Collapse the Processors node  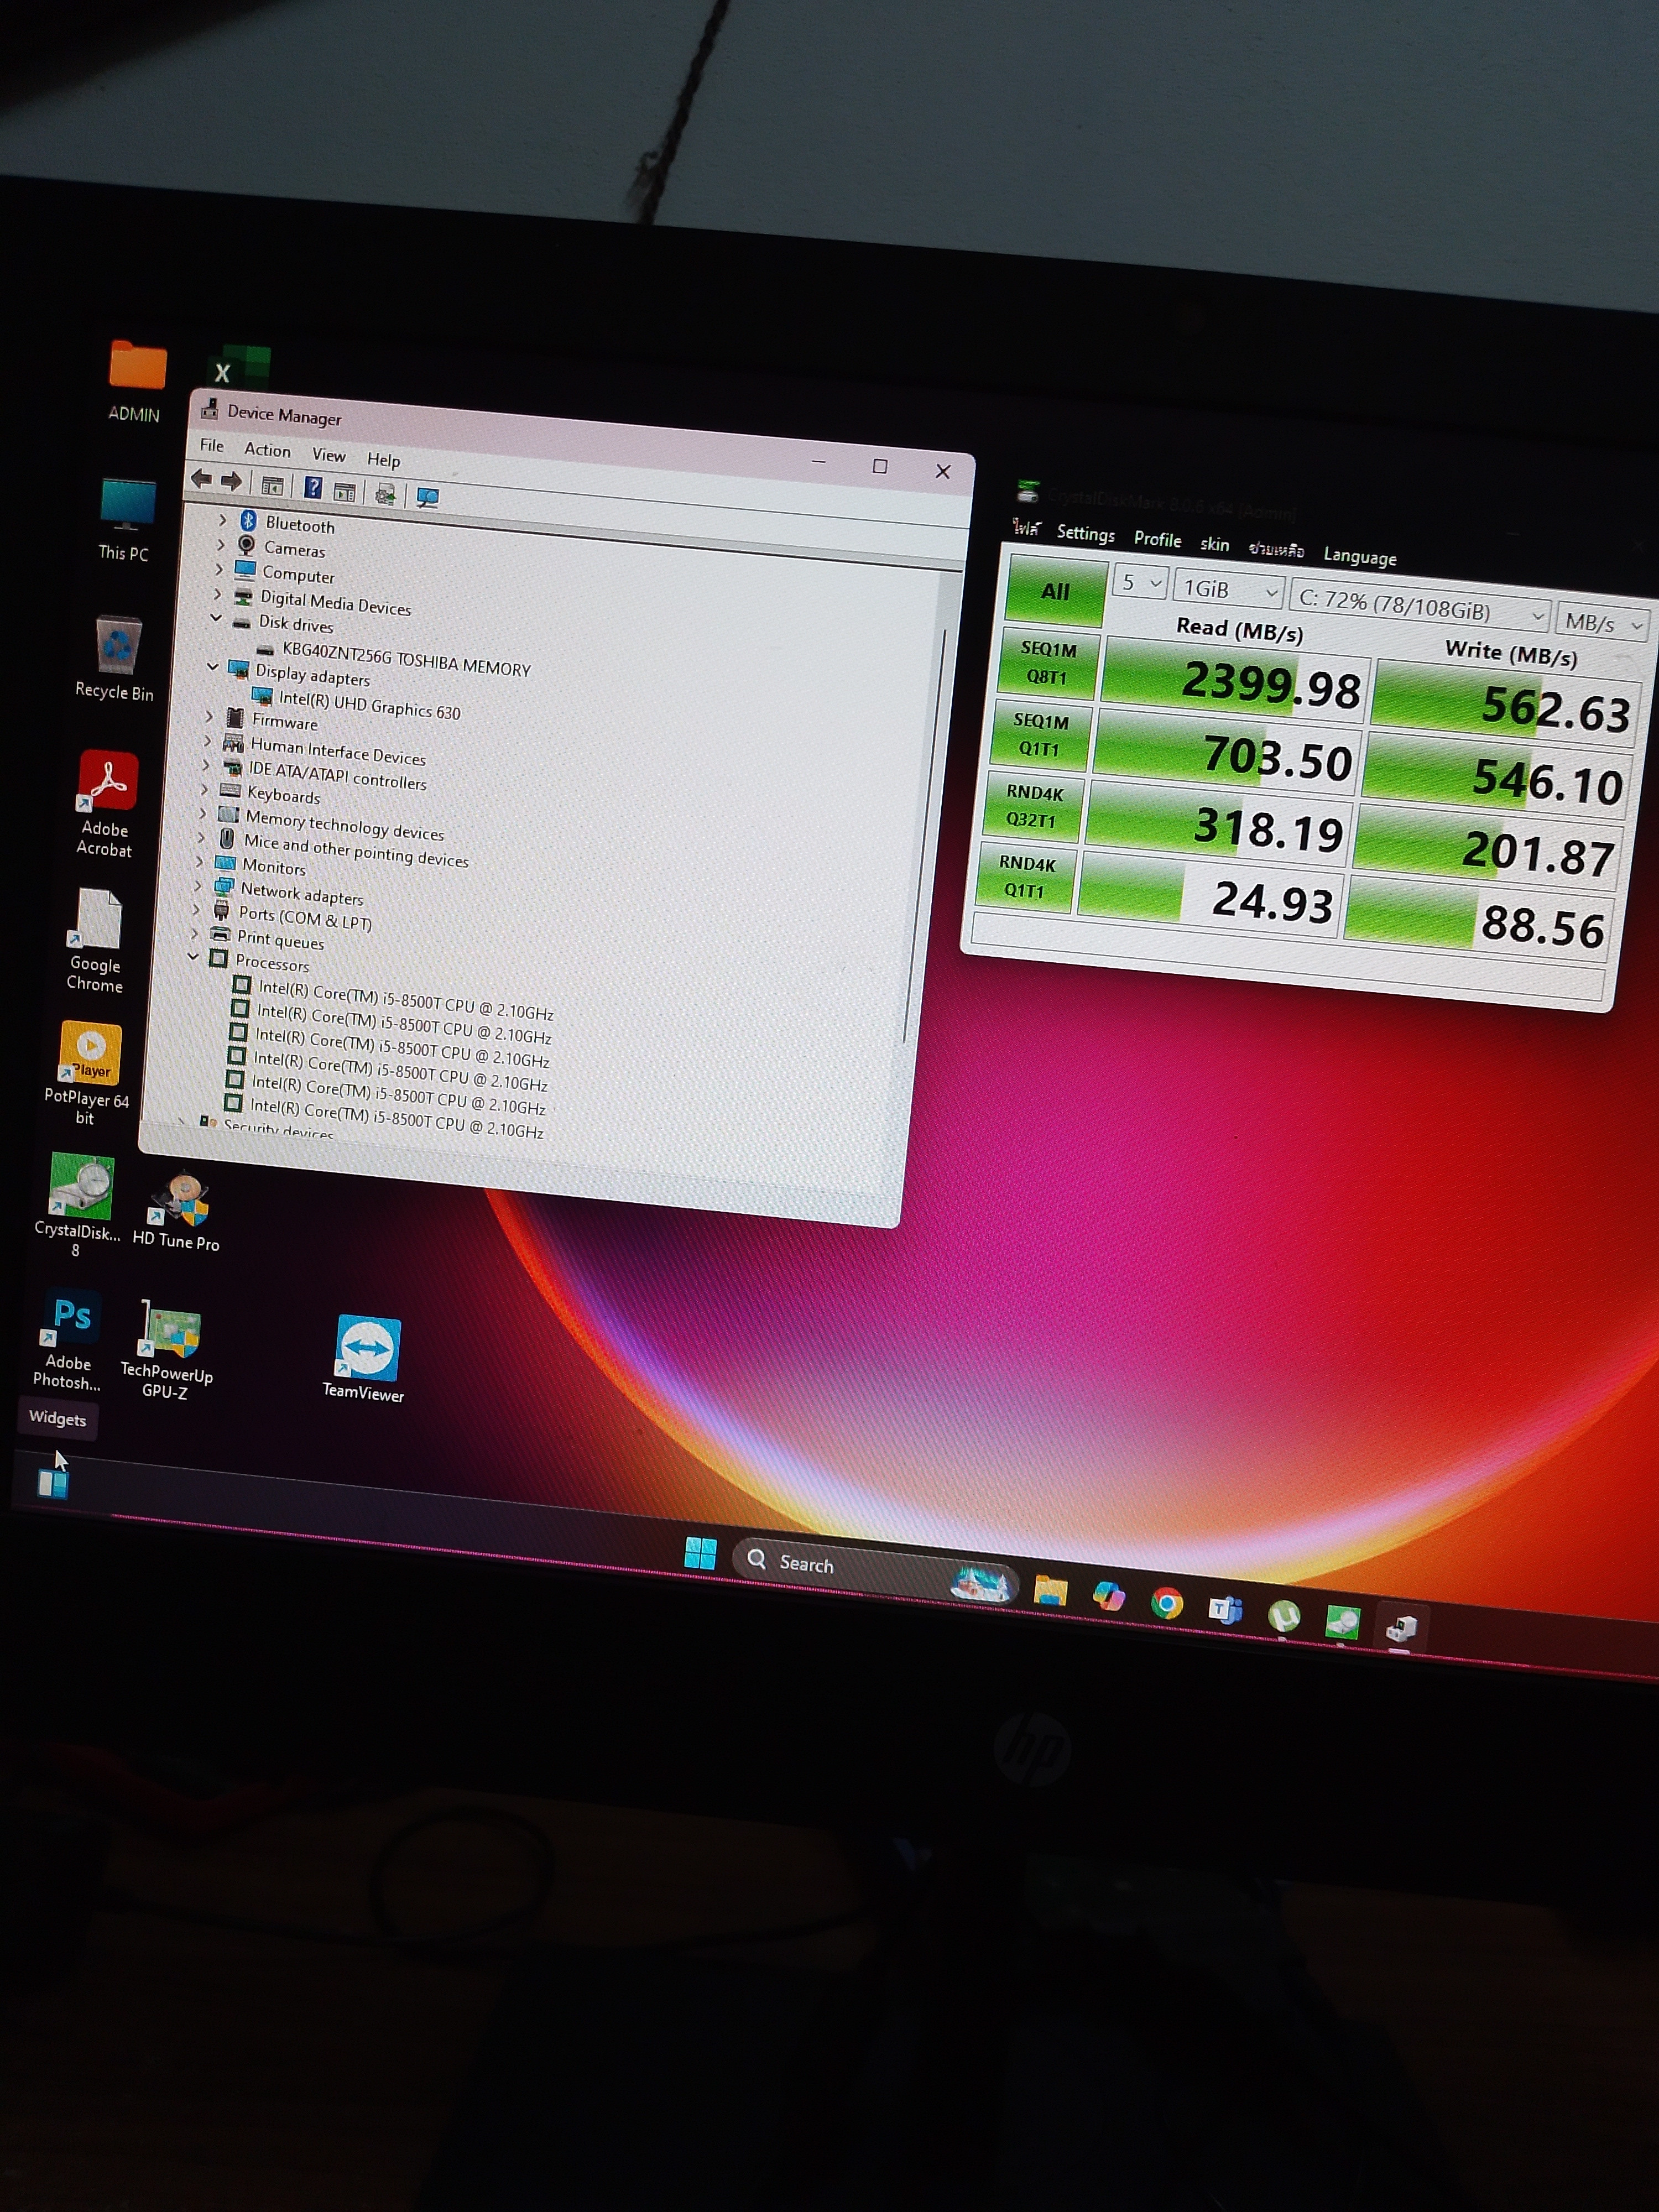(x=192, y=956)
